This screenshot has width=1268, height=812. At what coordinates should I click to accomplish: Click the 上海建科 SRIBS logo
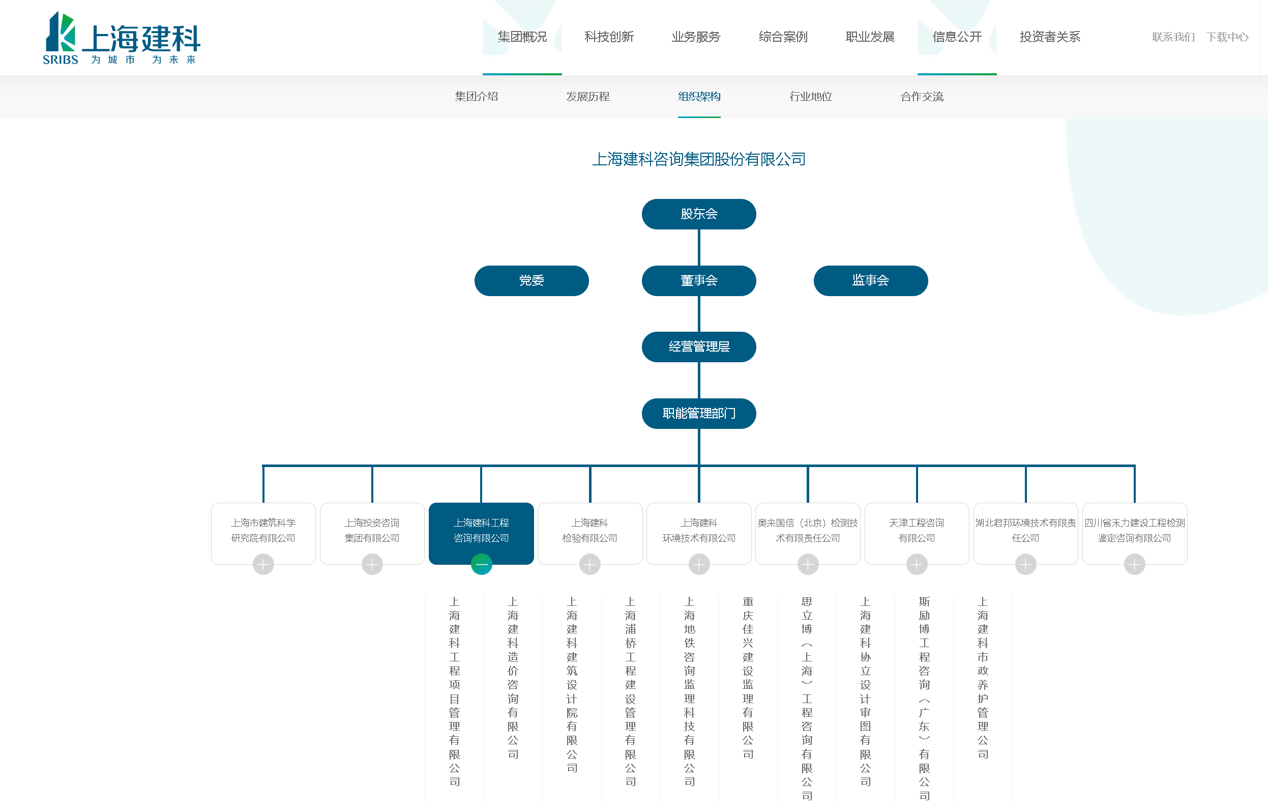pyautogui.click(x=122, y=38)
